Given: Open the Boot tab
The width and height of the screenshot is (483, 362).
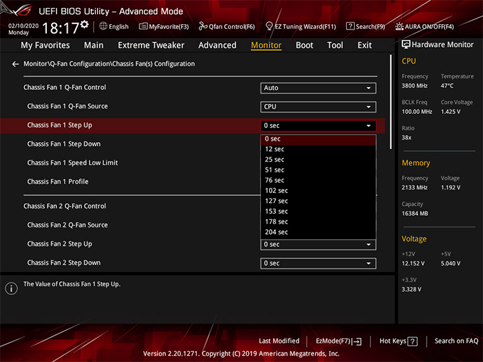Looking at the screenshot, I should tap(305, 46).
